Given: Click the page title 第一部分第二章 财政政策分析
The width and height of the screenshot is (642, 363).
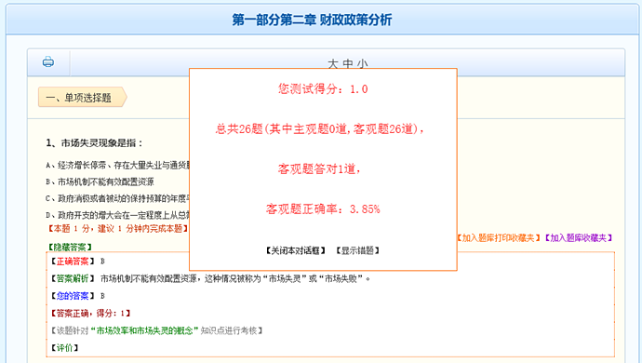Looking at the screenshot, I should point(312,20).
